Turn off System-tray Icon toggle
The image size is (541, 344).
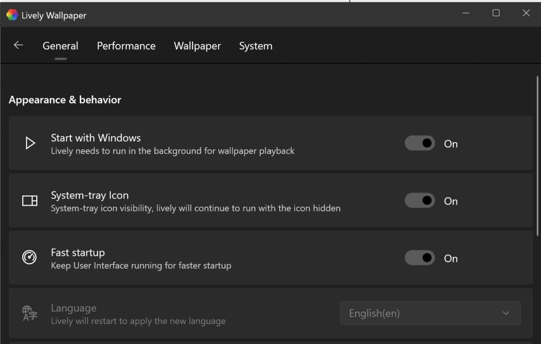click(420, 201)
